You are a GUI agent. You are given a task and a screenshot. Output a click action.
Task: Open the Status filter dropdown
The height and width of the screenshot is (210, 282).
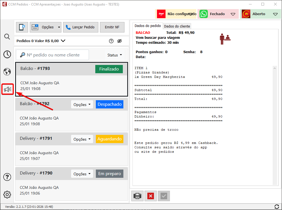[115, 55]
